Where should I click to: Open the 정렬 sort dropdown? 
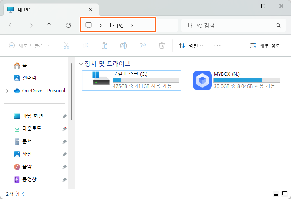191,46
